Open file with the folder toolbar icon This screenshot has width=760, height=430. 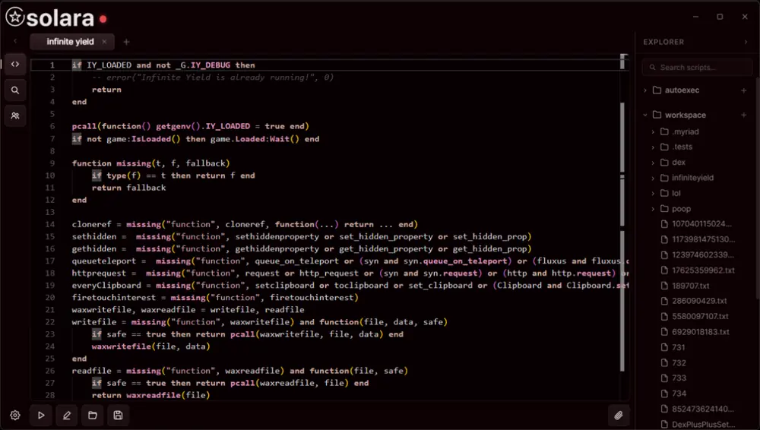93,416
